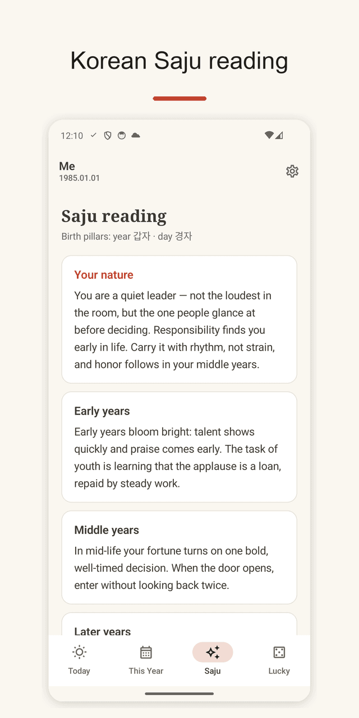The height and width of the screenshot is (718, 359).
Task: Tap the This Year calendar icon
Action: (146, 652)
